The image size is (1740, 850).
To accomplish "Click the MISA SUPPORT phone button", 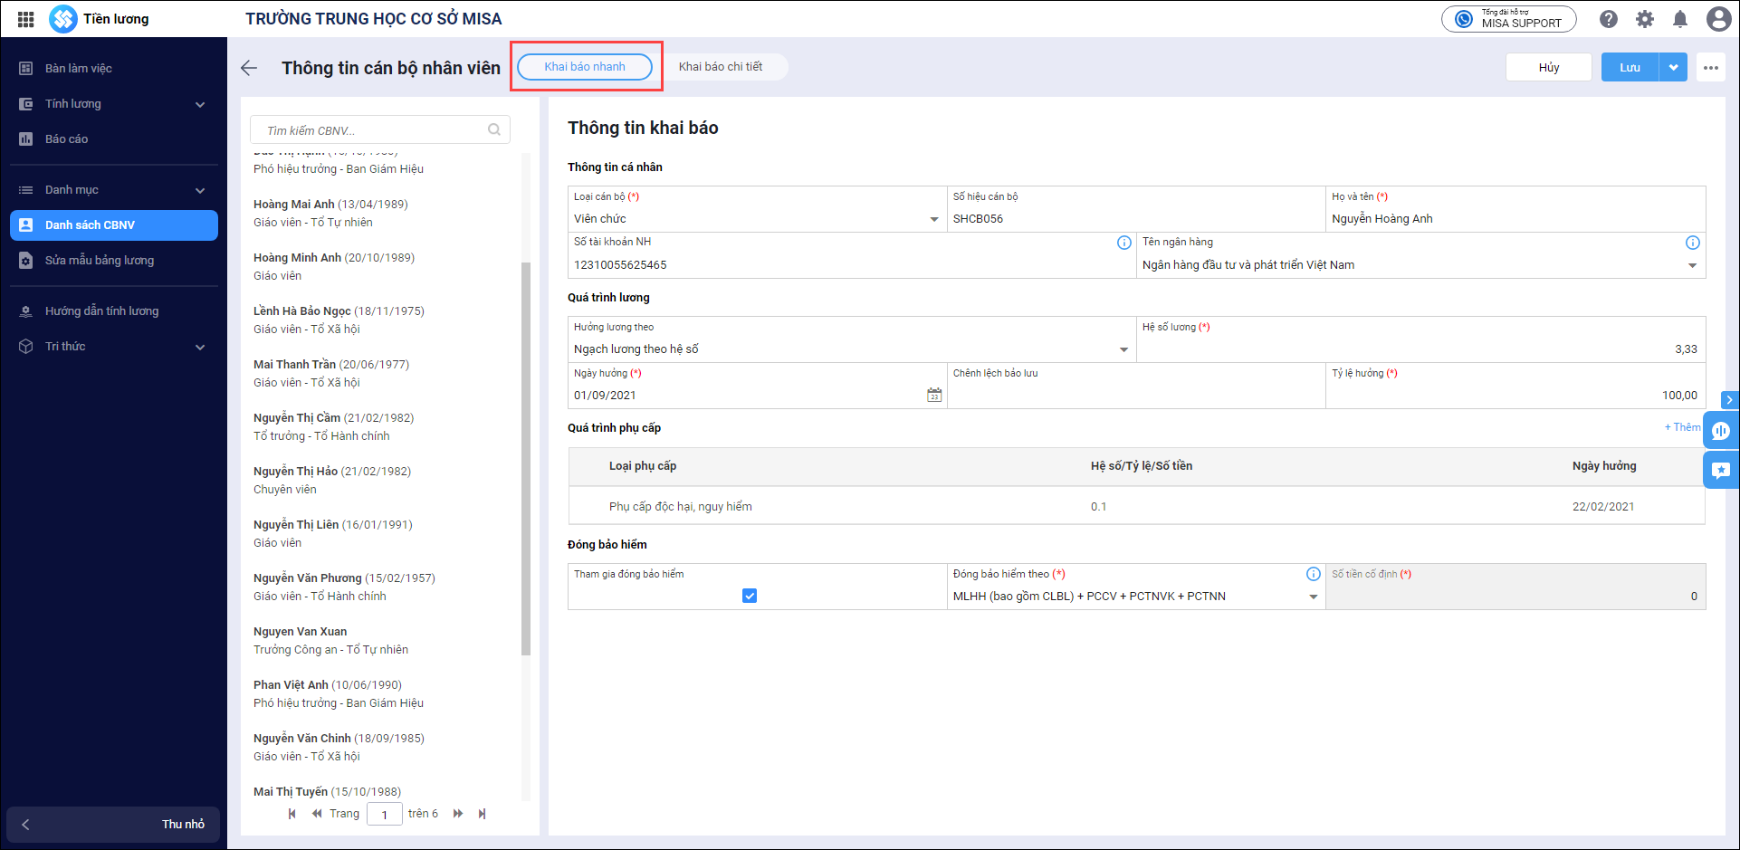I will (1509, 19).
